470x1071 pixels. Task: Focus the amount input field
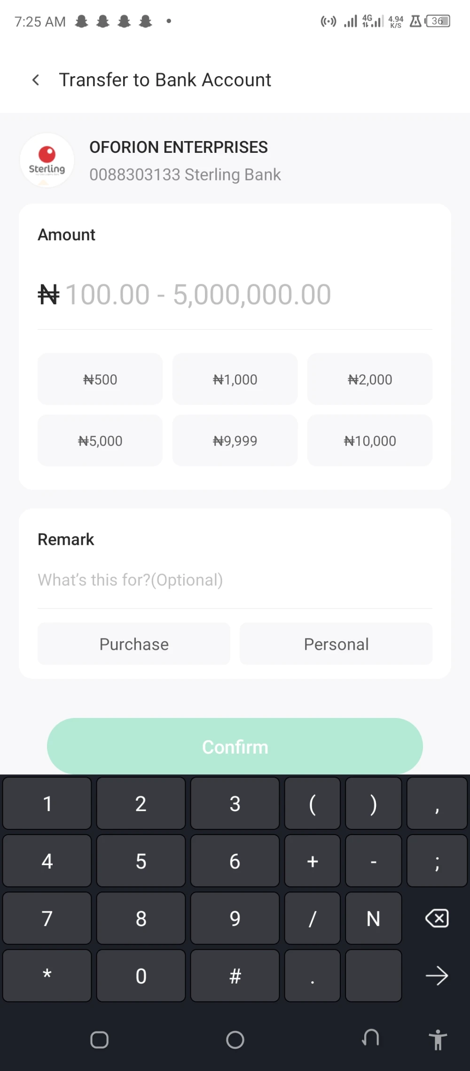pos(235,295)
